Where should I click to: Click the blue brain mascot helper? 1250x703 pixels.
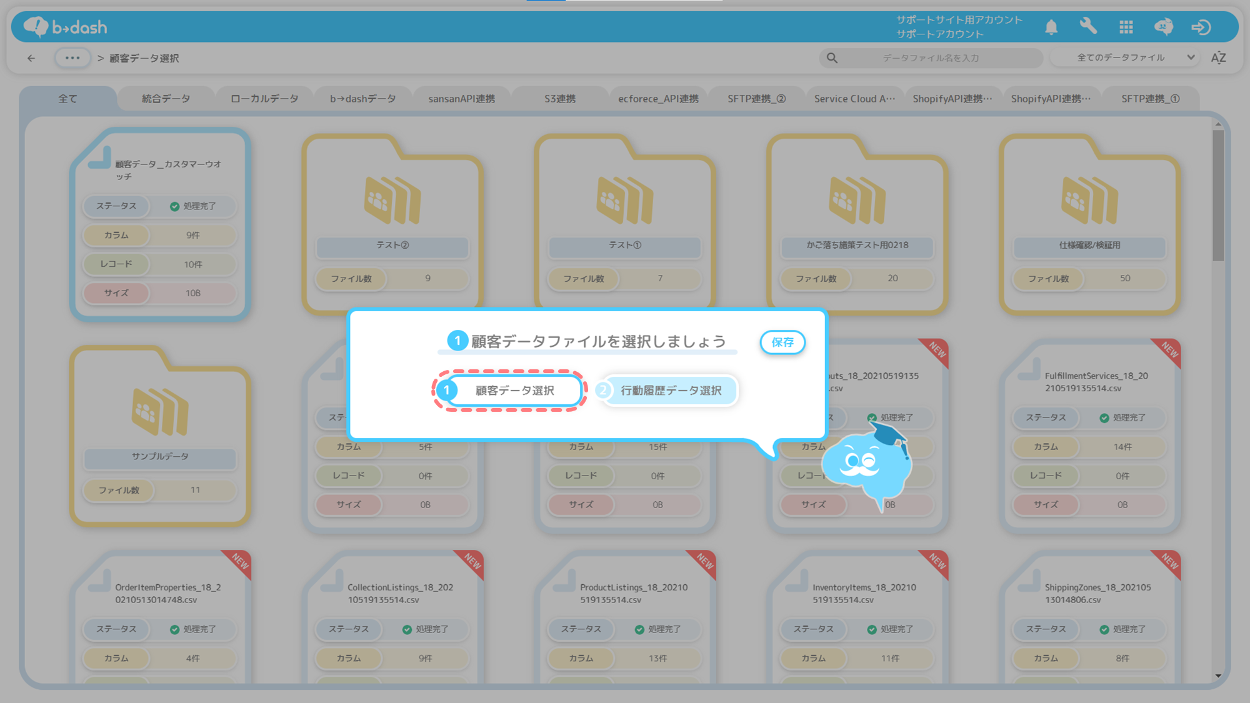867,466
